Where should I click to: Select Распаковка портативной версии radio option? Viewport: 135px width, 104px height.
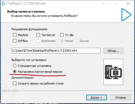14,72
